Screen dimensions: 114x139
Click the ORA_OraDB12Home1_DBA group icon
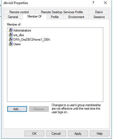[11, 39]
